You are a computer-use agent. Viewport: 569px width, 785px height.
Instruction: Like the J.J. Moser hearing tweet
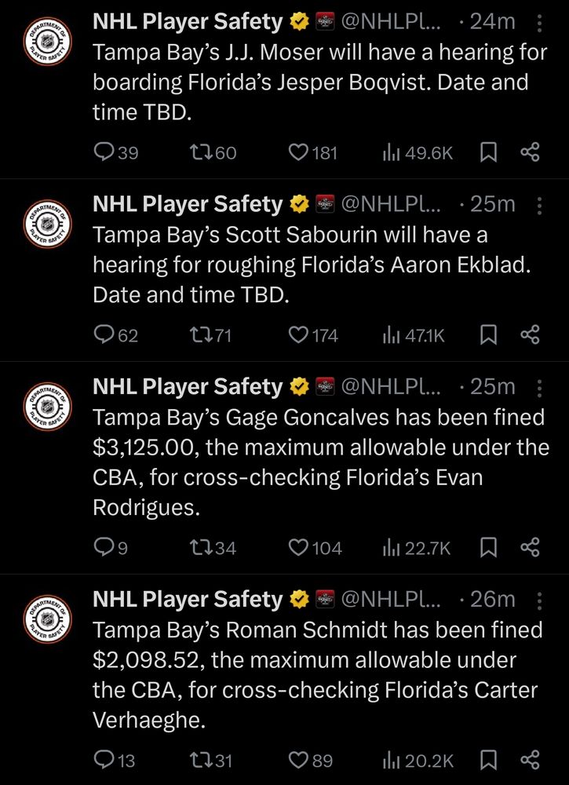(298, 153)
